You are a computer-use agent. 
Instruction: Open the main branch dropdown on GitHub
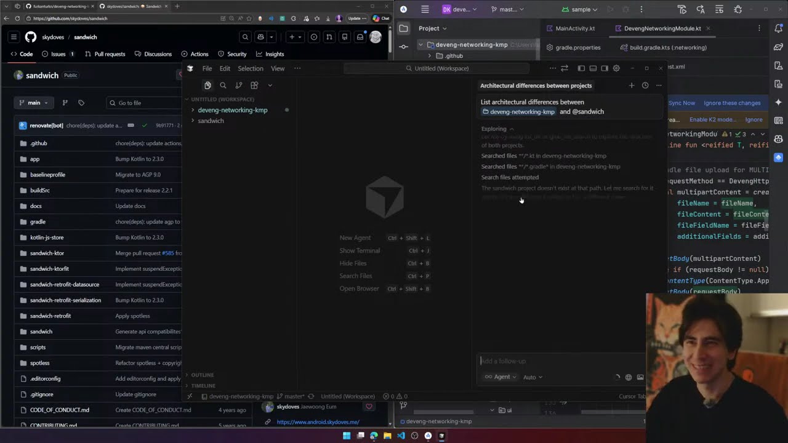pos(34,103)
